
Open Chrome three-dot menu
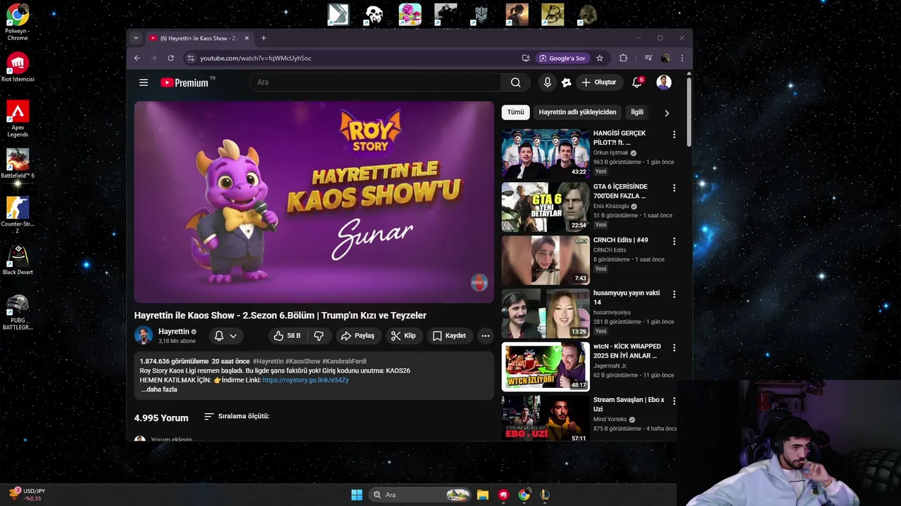pos(681,58)
